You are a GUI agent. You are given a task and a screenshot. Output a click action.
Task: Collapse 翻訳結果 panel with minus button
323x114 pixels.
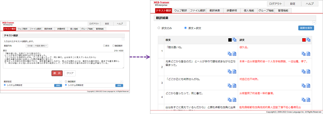314,23
